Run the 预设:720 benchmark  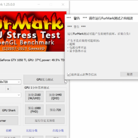tap(55, 110)
